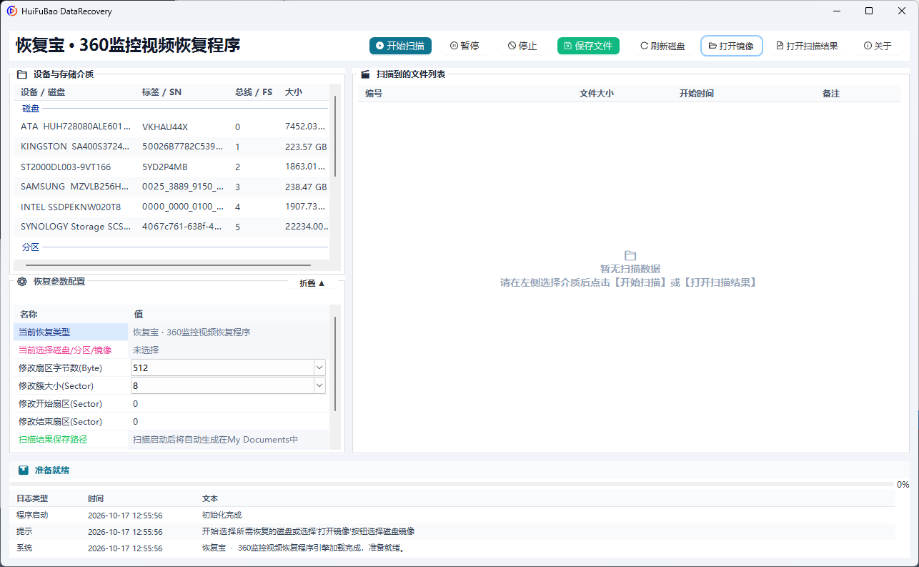Click the 修改开始扇区 value 0
Image resolution: width=919 pixels, height=567 pixels.
coord(136,403)
